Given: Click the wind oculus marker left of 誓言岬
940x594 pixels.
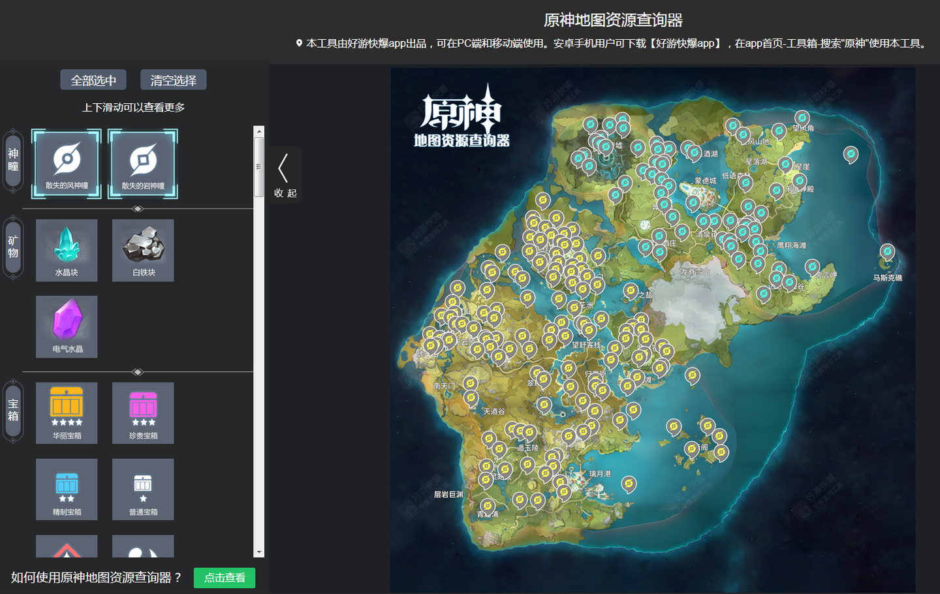Looking at the screenshot, I should [812, 267].
